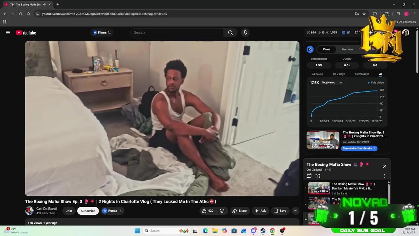This screenshot has height=236, width=419.
Task: Close the playlist panel
Action: click(385, 166)
